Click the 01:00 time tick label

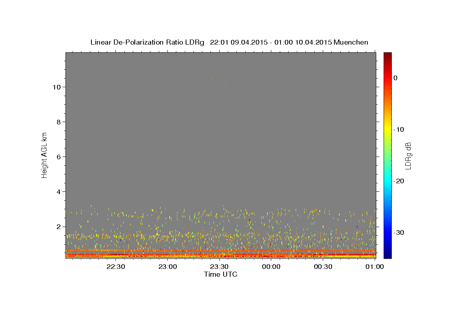[375, 267]
